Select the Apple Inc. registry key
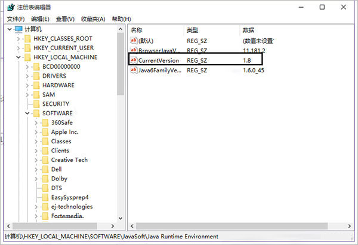Screen dimensions: 358x245 click(x=65, y=132)
